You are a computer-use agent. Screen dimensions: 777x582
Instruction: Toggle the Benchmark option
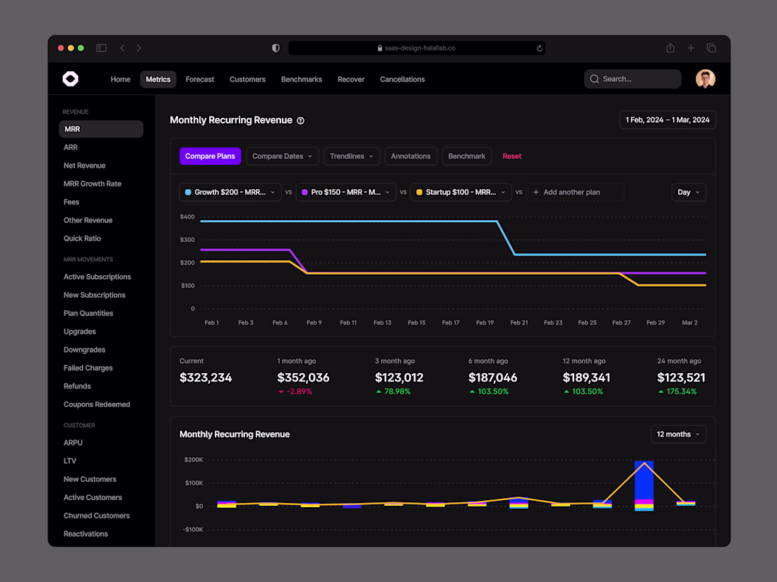pyautogui.click(x=467, y=157)
